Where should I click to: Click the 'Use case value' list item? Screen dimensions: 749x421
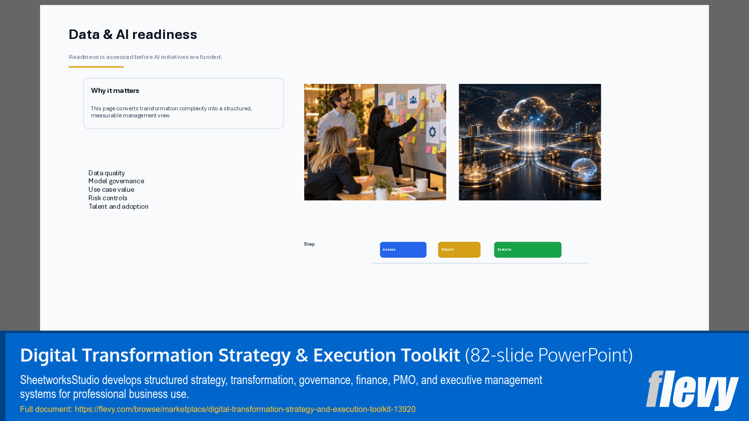[111, 190]
